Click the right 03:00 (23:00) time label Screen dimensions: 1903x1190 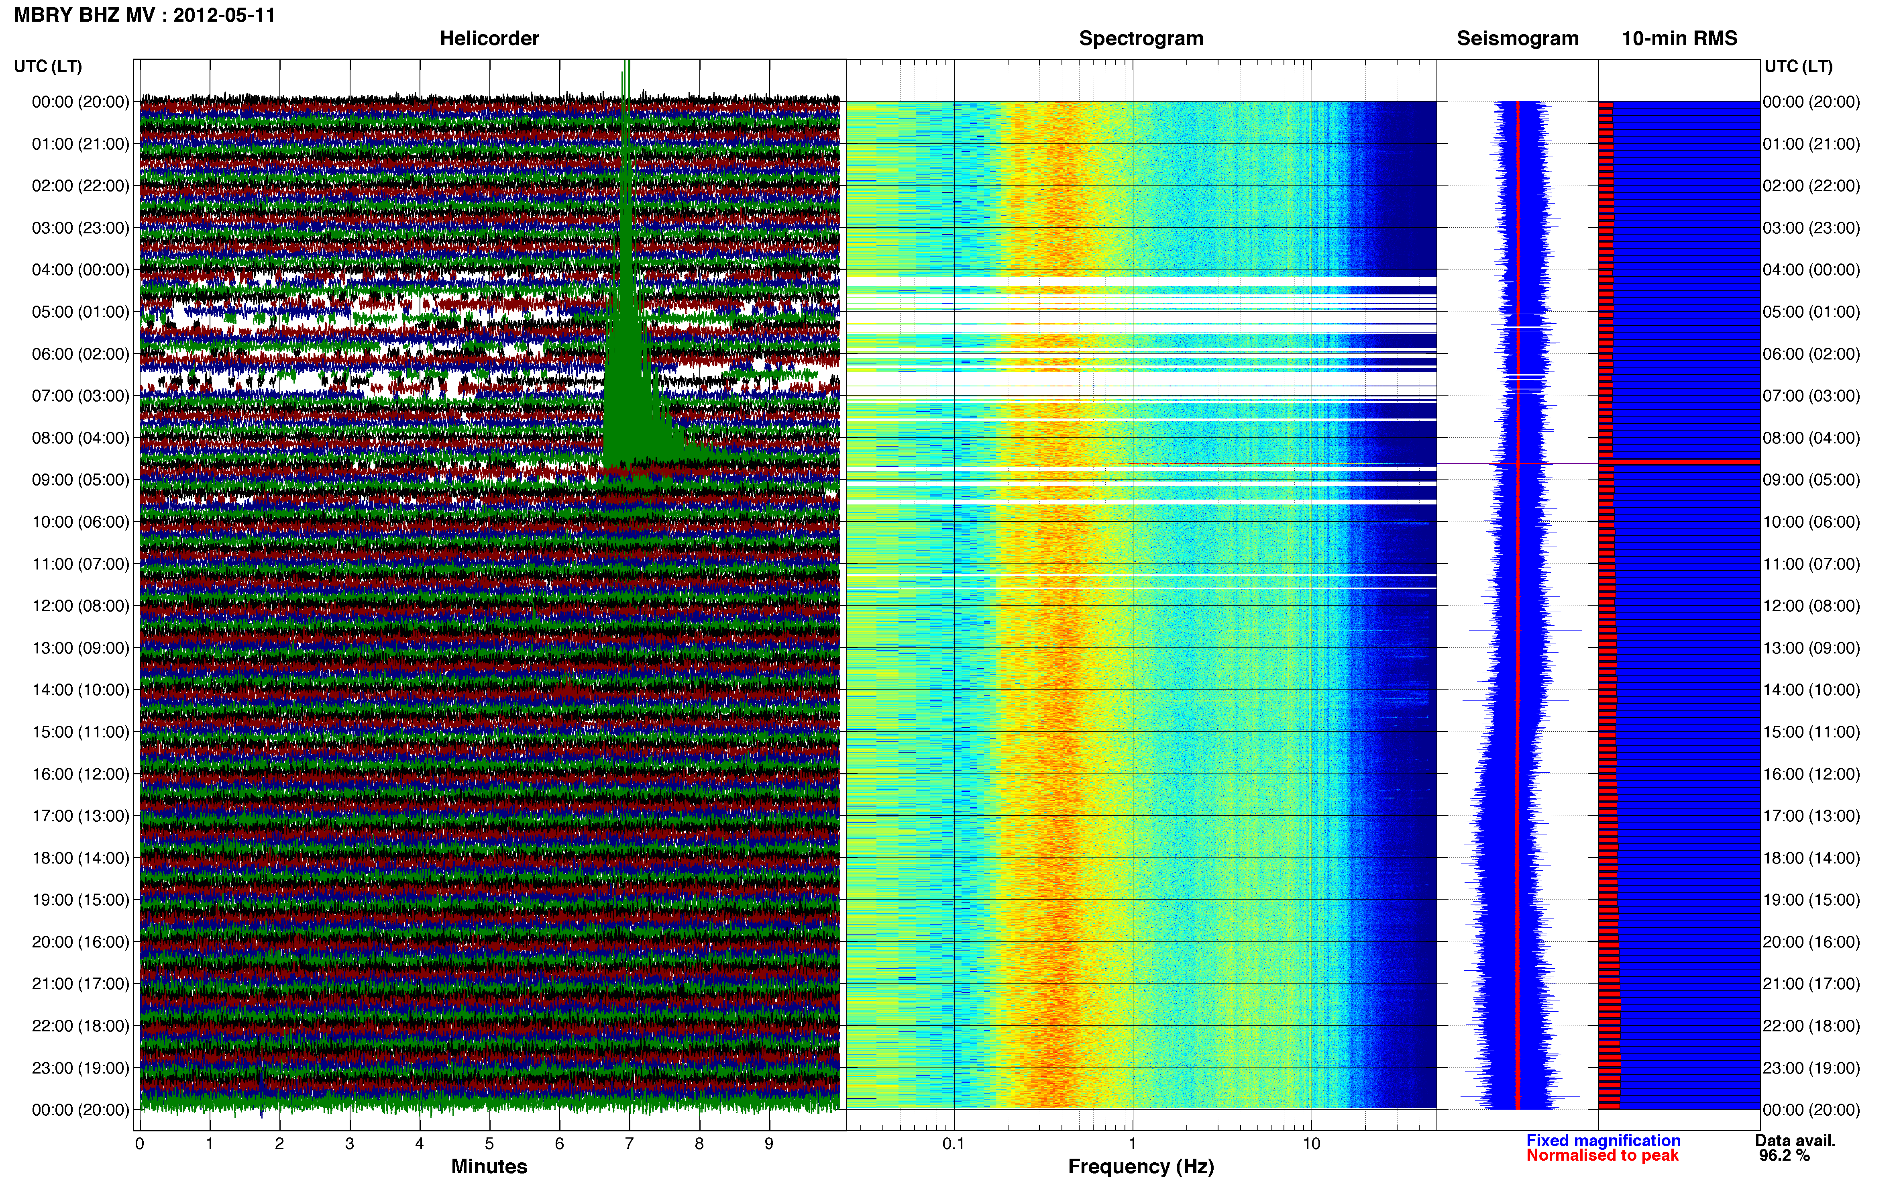[x=1811, y=228]
